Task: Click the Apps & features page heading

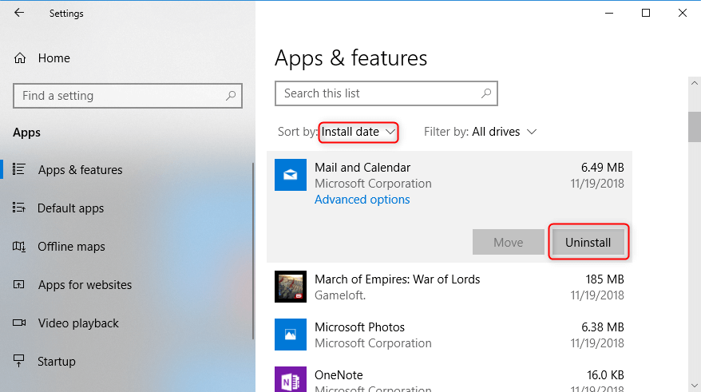Action: click(351, 58)
